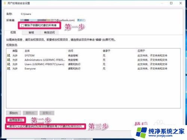The image size is (187, 140).
Task: Maximize the advanced security settings window
Action: (171, 3)
